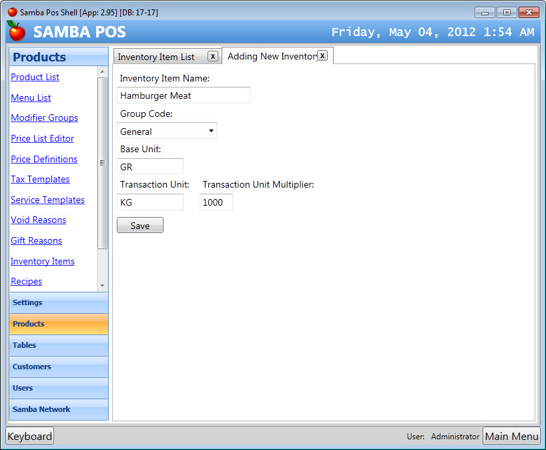Open the Price List Editor
Image resolution: width=546 pixels, height=450 pixels.
click(42, 138)
